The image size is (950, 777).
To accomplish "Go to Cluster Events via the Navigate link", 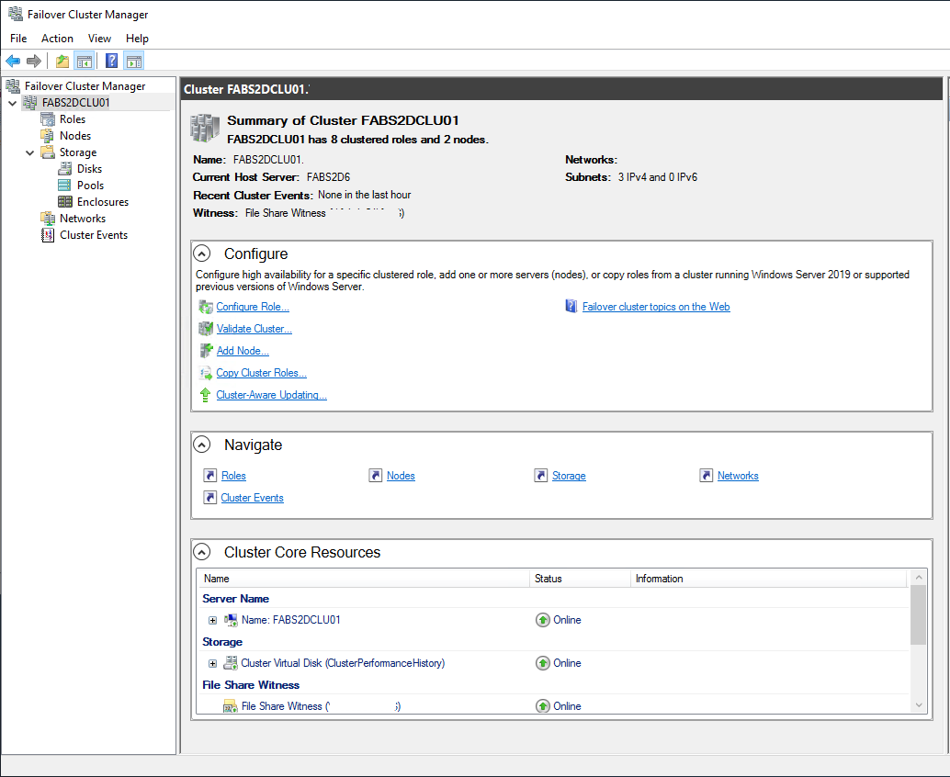I will (x=252, y=498).
